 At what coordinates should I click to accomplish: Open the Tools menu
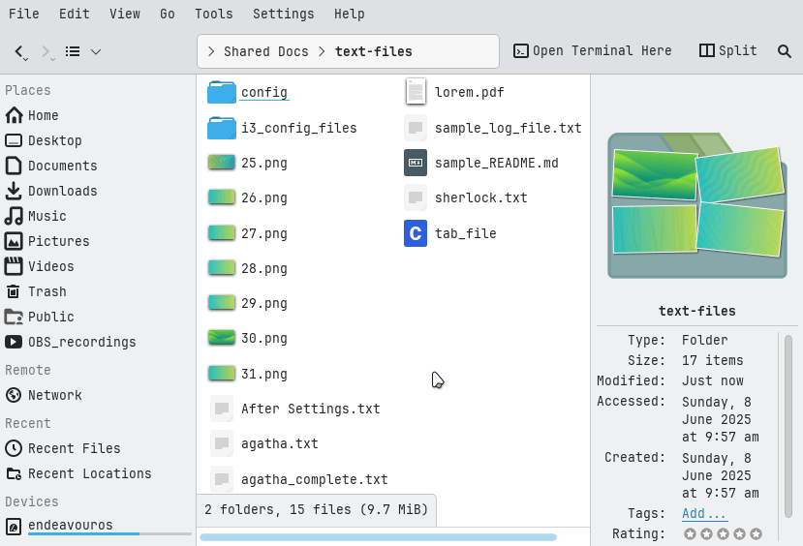pos(213,14)
